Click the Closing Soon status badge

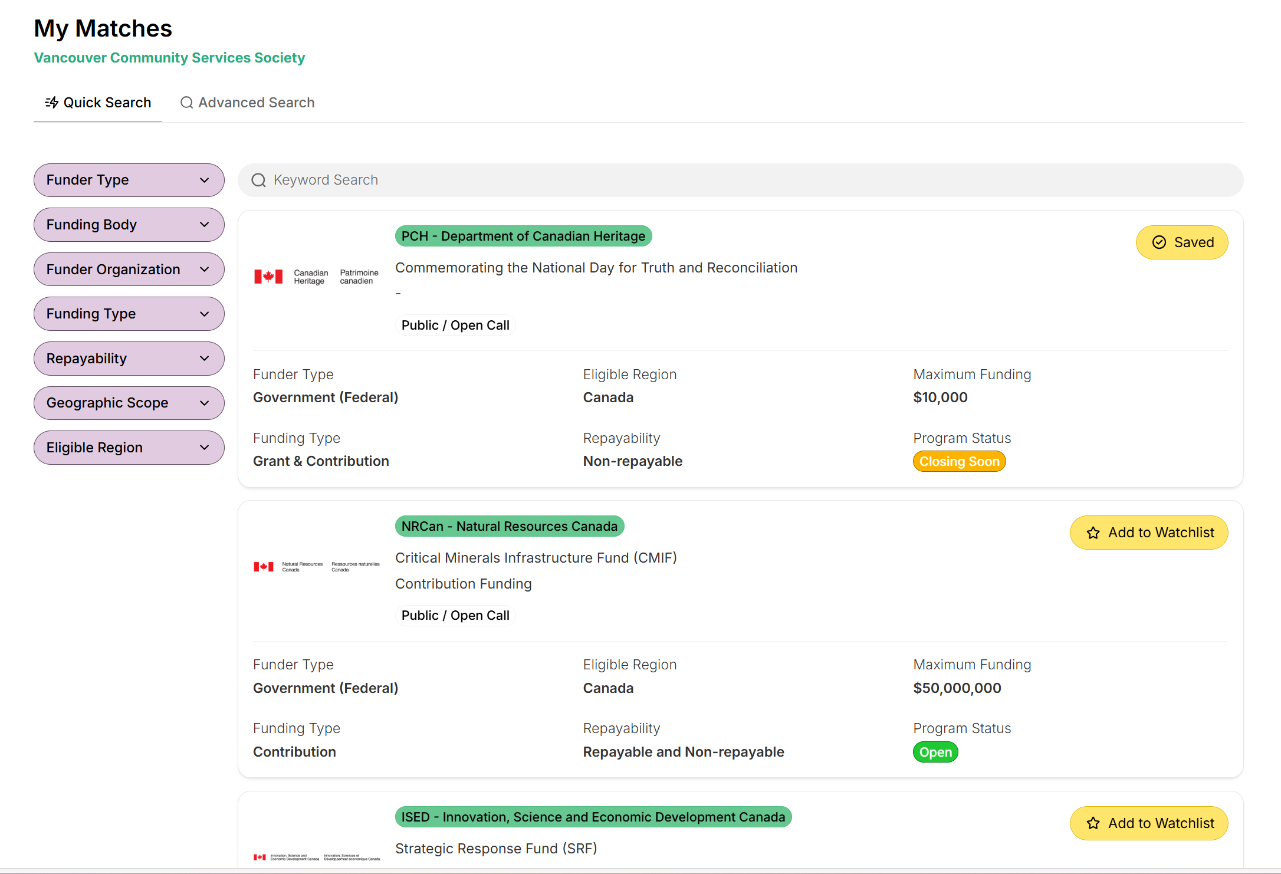[x=959, y=462]
